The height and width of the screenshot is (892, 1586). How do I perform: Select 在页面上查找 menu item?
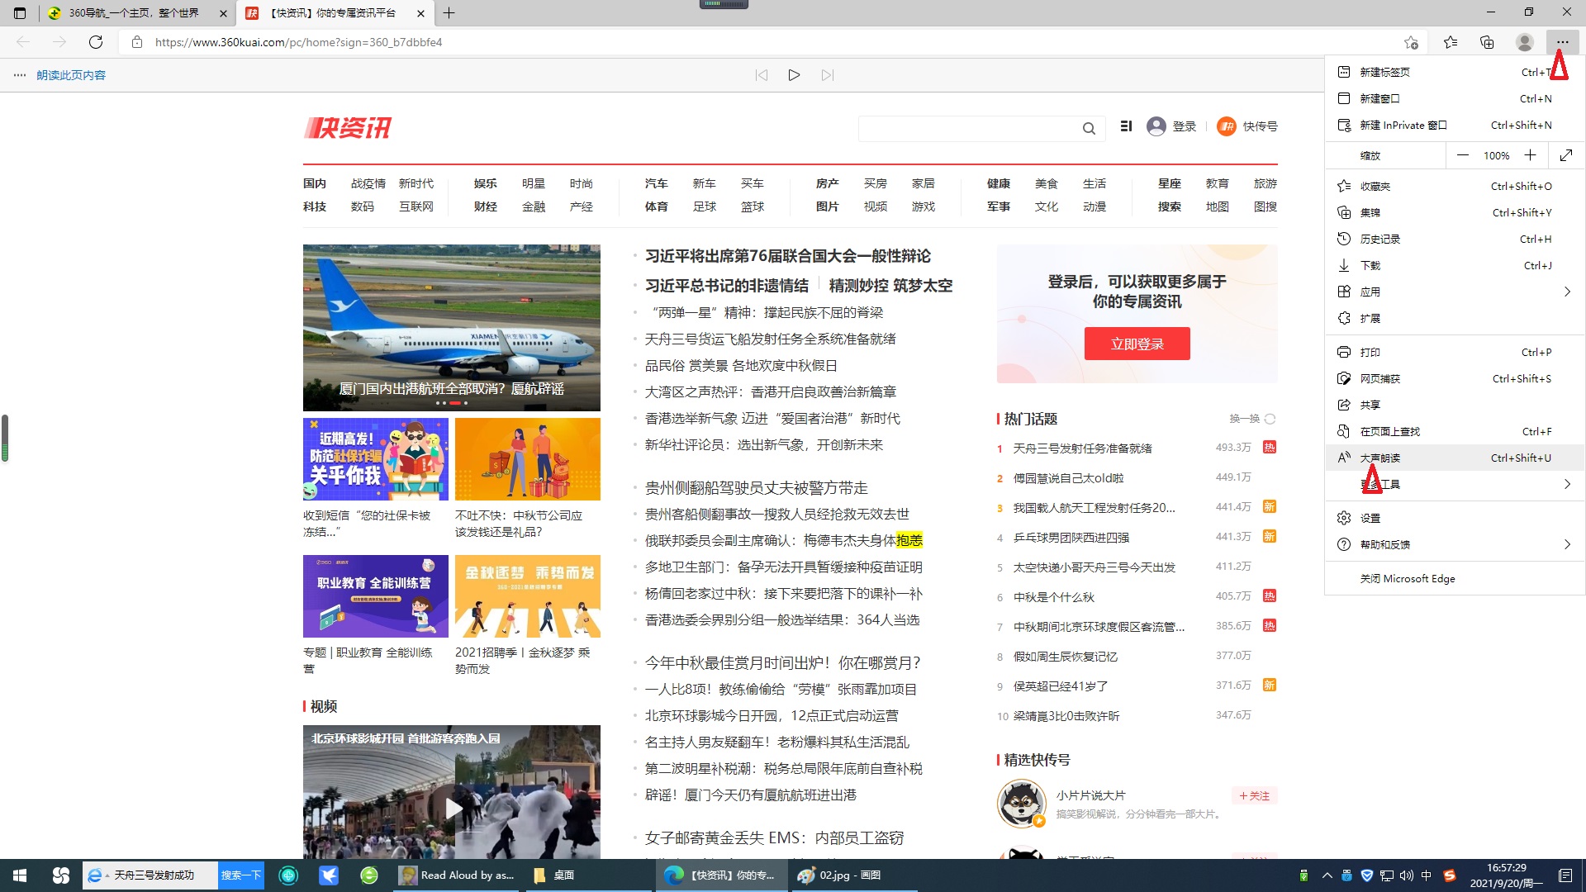1454,431
